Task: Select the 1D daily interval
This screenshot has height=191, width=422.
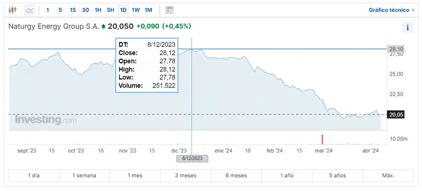Action: (123, 10)
